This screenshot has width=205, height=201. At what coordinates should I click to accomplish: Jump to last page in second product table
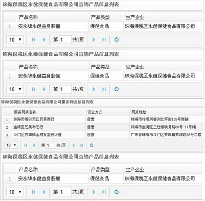coord(104,89)
